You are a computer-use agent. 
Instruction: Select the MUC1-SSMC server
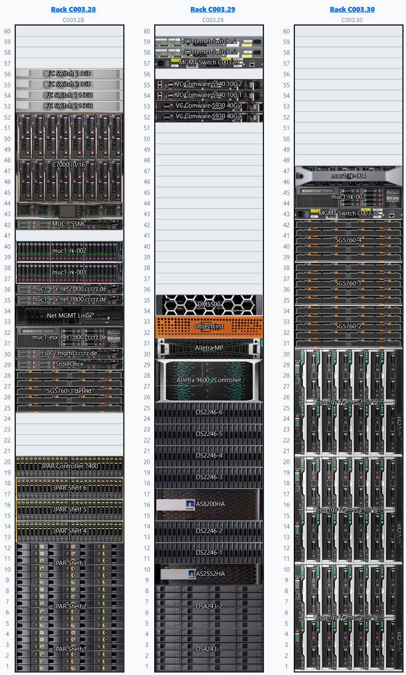click(x=69, y=224)
